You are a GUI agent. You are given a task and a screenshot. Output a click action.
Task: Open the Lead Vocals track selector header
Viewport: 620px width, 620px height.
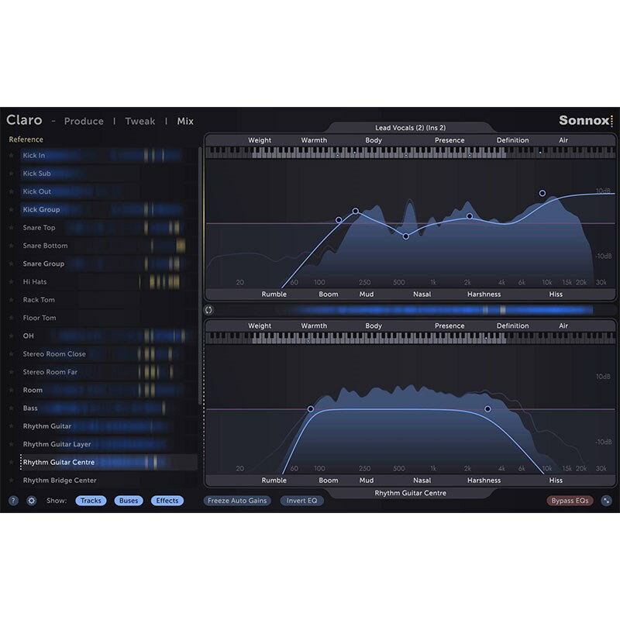click(410, 128)
